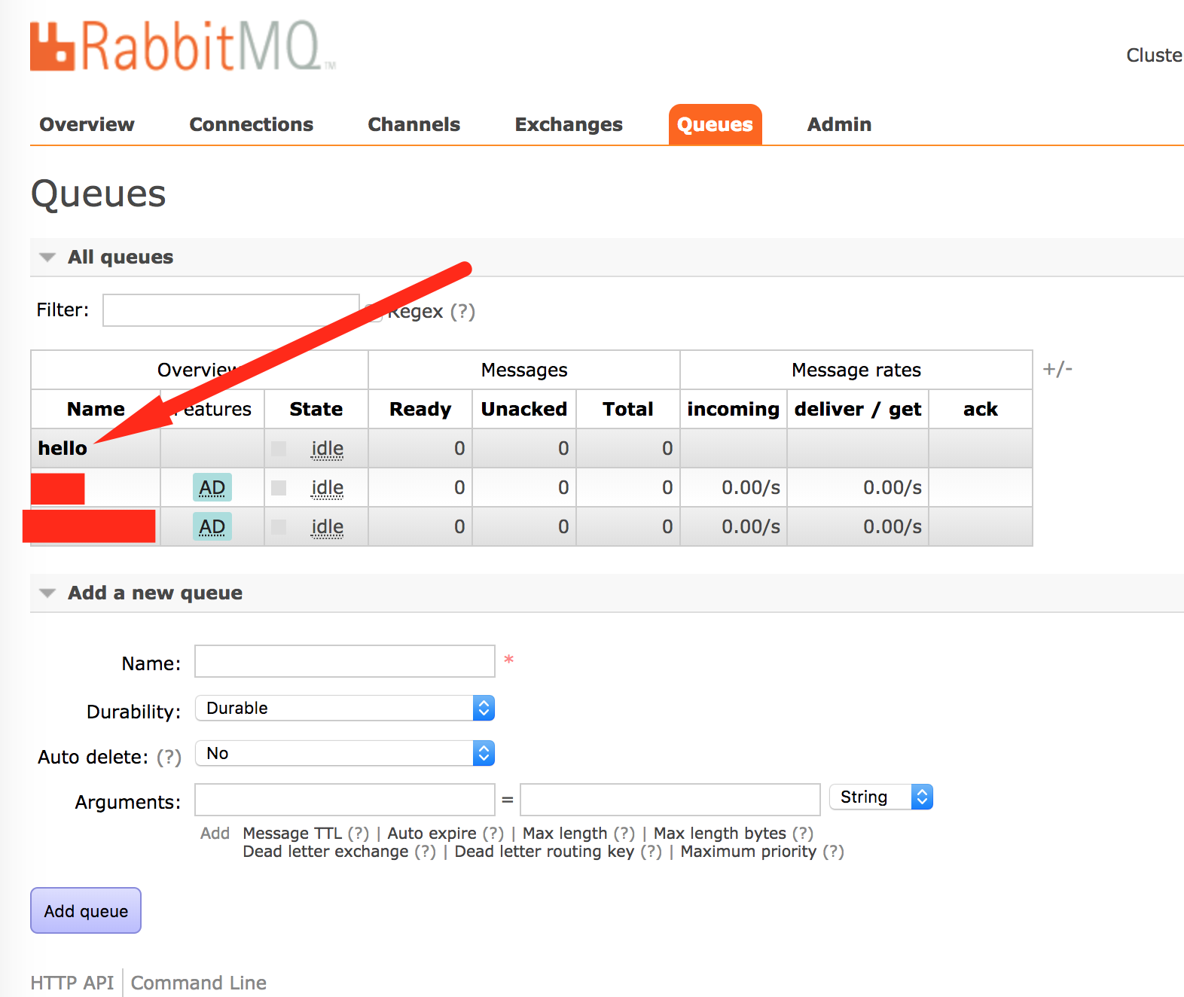The width and height of the screenshot is (1184, 997).
Task: Open the hello queue link
Action: pos(63,448)
